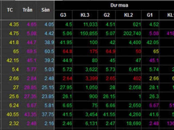Click the KL2 column header
Viewport: 174px width, 130px height.
(128, 15)
